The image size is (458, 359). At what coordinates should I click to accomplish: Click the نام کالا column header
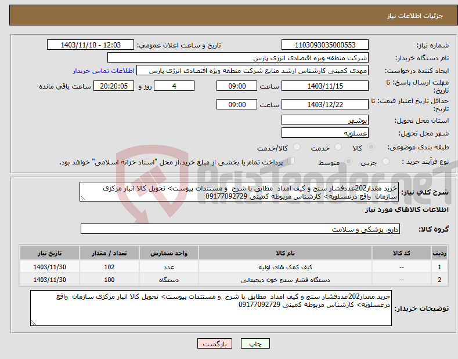point(285,253)
